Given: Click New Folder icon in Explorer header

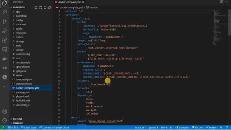Looking at the screenshot, I should [x=40, y=7].
